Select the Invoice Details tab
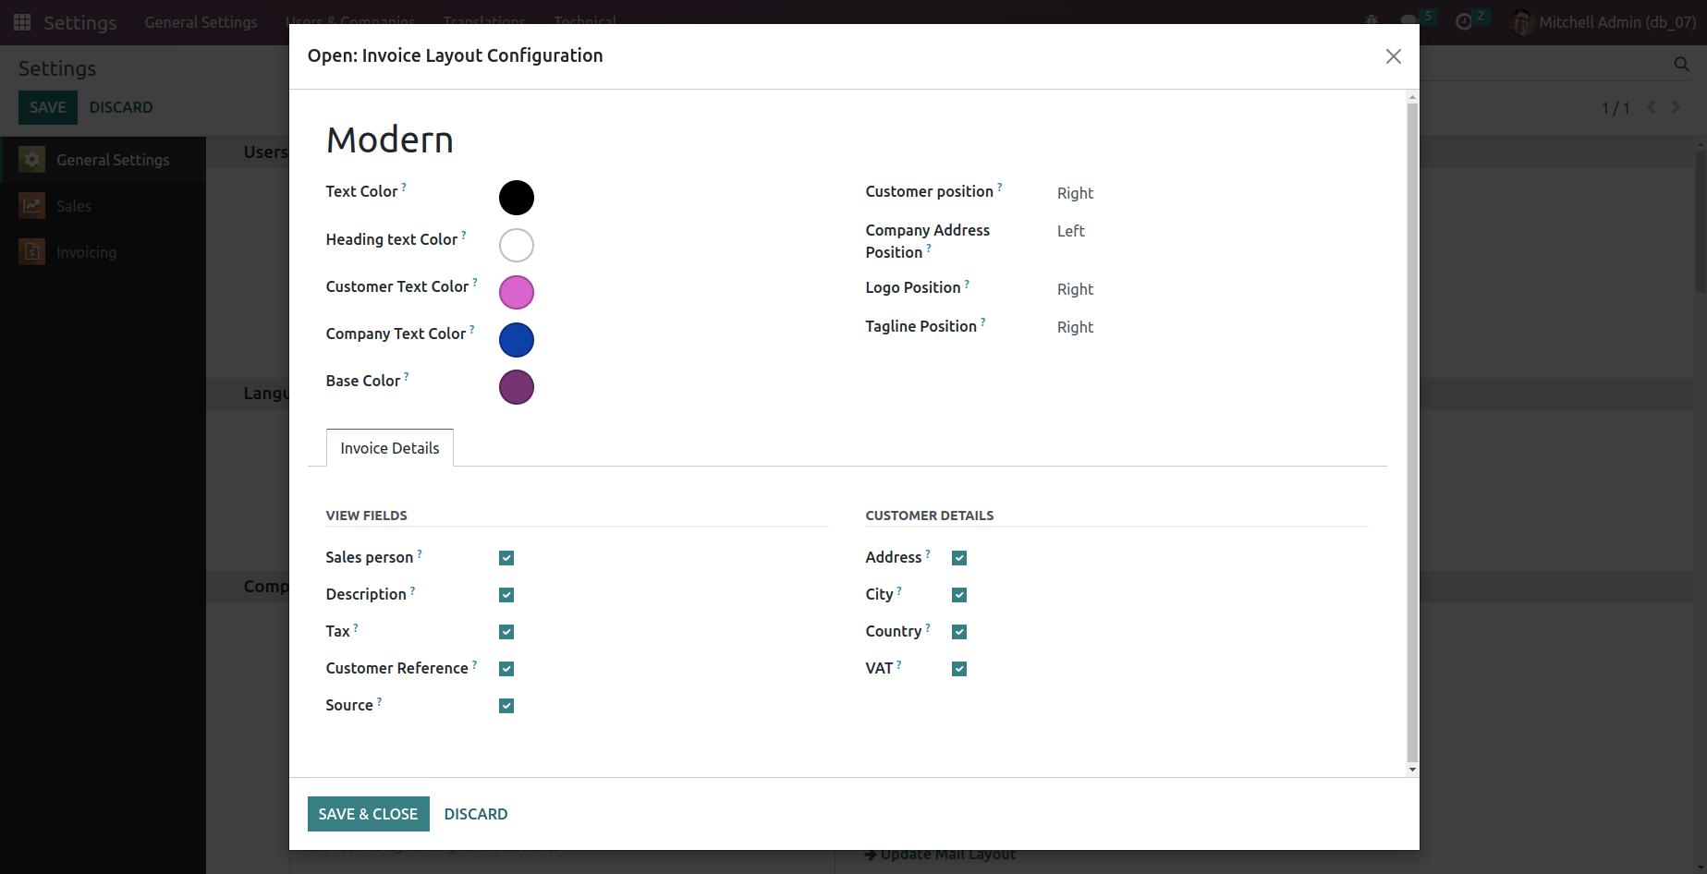The image size is (1707, 874). pyautogui.click(x=389, y=448)
